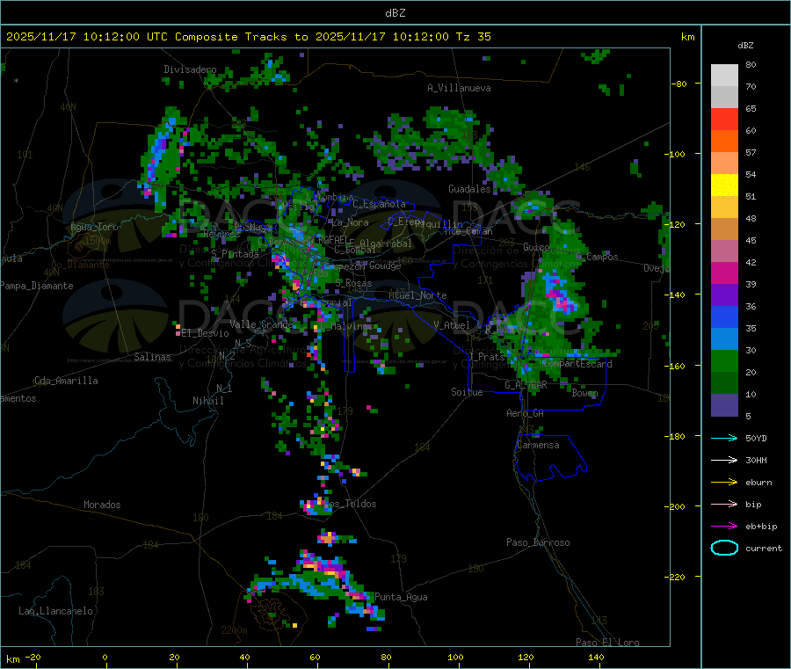Click the Paso_El_Loro place label
This screenshot has height=669, width=791.
(607, 643)
